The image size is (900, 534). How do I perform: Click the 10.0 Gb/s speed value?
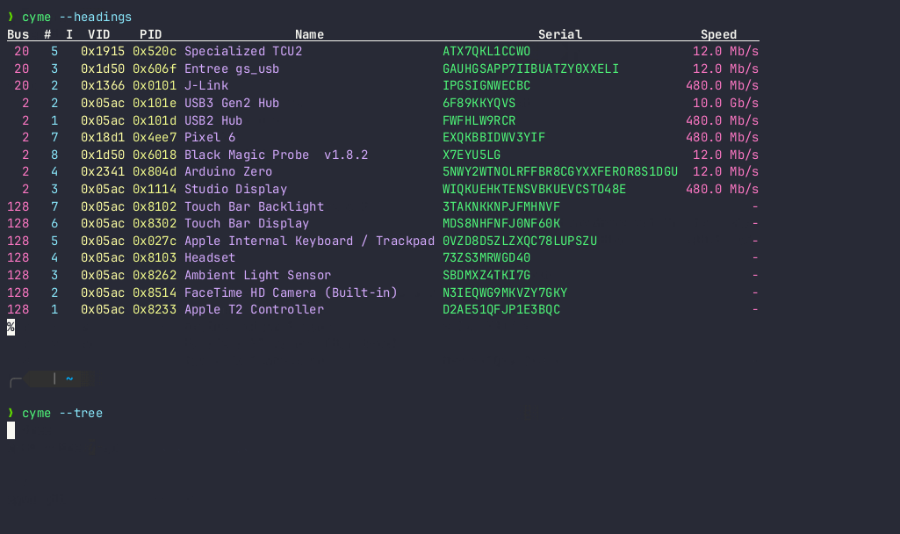coord(725,104)
